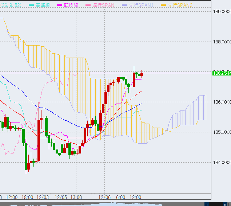This screenshot has height=206, width=231.
Task: Click the 139.0000 price axis label
Action: (222, 12)
